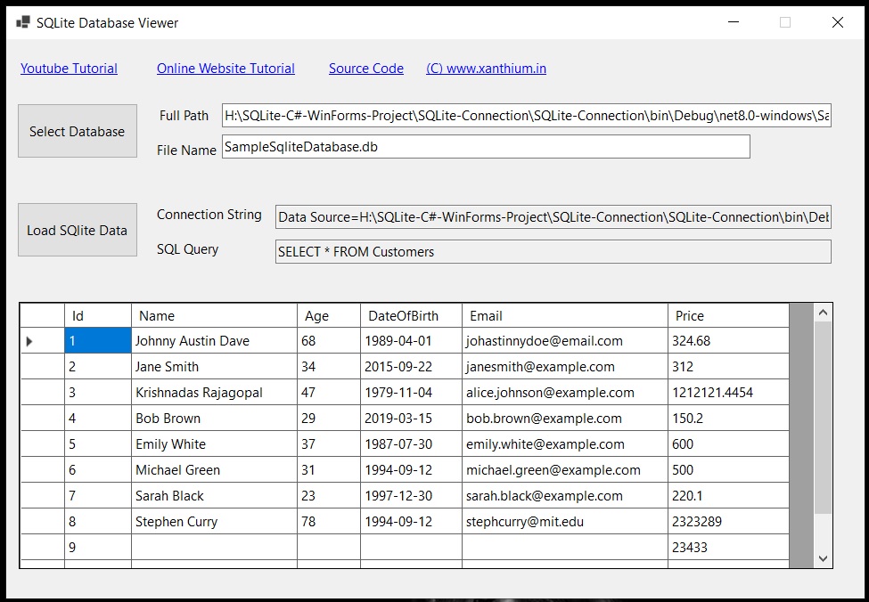Select the Krishnadas Rajagopal name cell
Image resolution: width=869 pixels, height=602 pixels.
(214, 393)
